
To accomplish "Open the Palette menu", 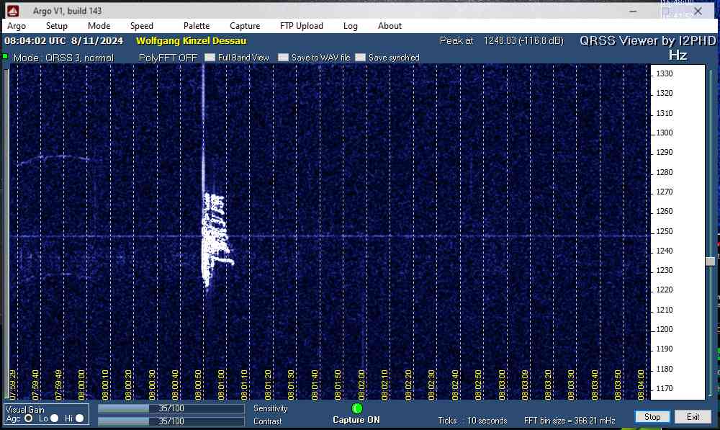I will coord(197,26).
